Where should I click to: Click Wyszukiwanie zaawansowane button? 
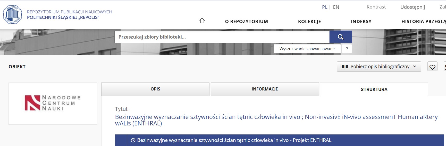click(307, 49)
